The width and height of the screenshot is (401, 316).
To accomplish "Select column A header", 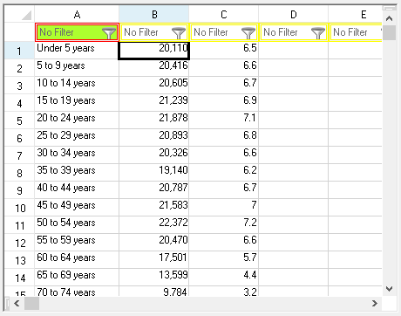I will [x=77, y=14].
